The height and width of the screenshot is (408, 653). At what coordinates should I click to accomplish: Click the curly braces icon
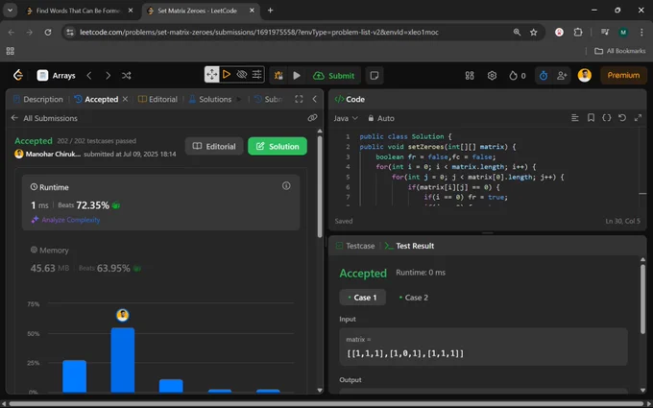coord(606,118)
